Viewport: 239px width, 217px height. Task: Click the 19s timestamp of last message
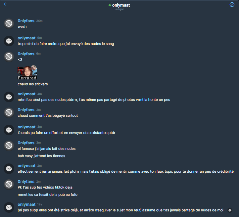click(40, 204)
